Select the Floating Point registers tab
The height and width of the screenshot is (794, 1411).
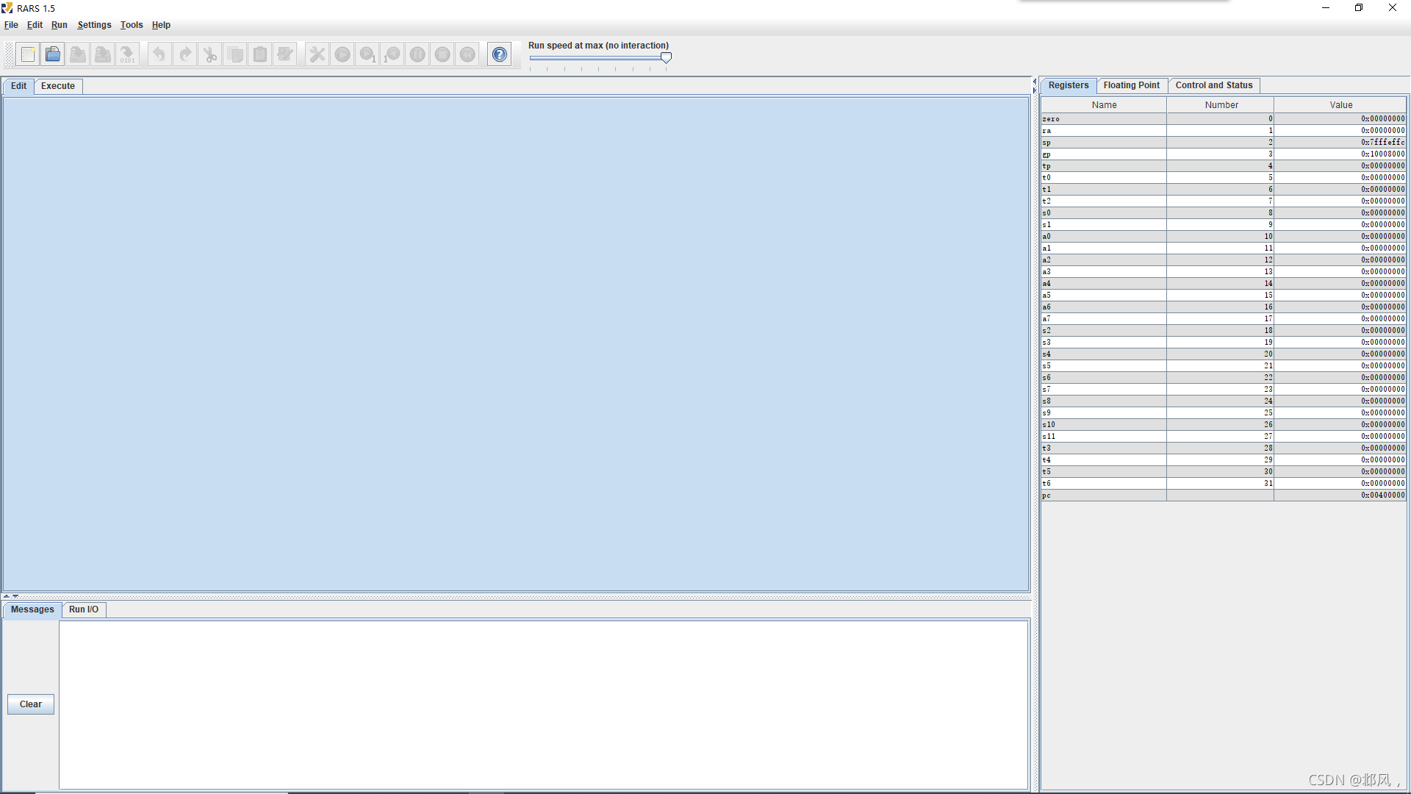point(1131,85)
